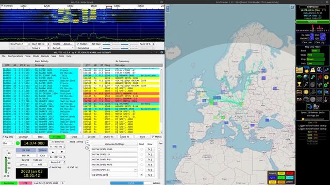Click the yellow question mark icon in GridTracker
Screen dimensions: 330x185
tap(326, 77)
